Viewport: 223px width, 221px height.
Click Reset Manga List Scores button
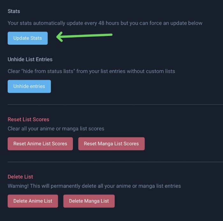[x=111, y=144]
